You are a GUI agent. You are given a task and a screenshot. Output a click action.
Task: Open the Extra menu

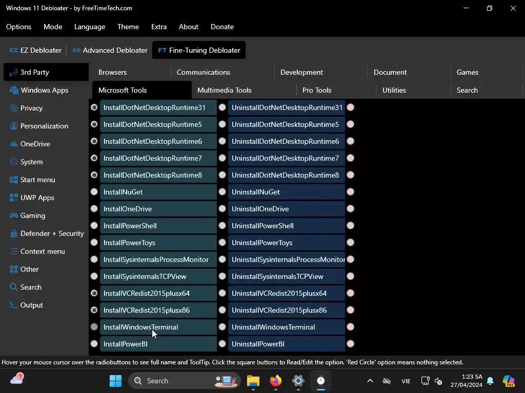(x=159, y=27)
